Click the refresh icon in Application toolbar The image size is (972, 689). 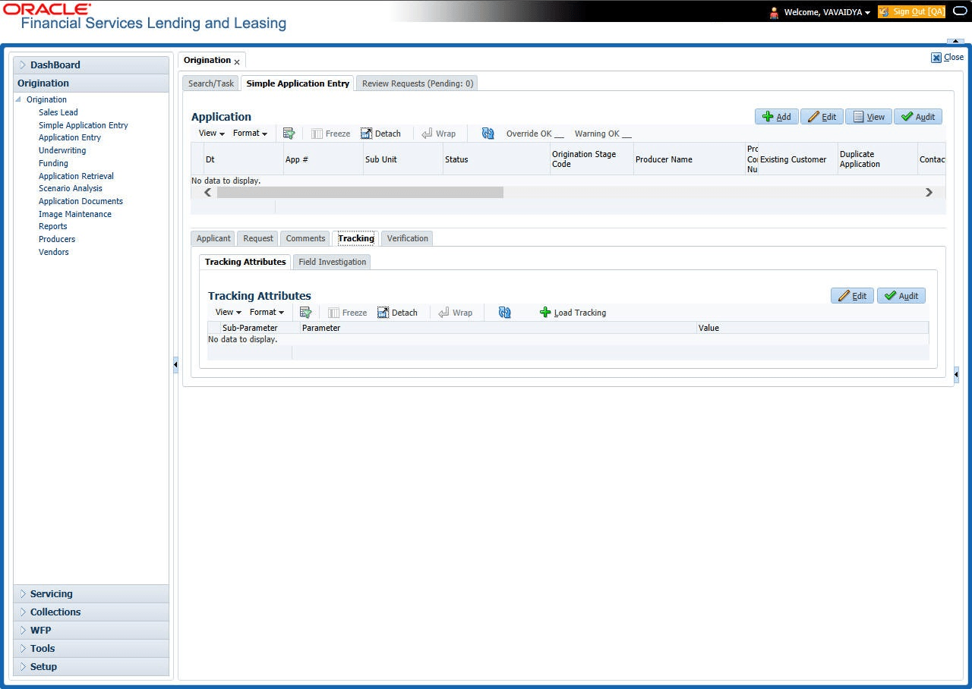pyautogui.click(x=488, y=134)
